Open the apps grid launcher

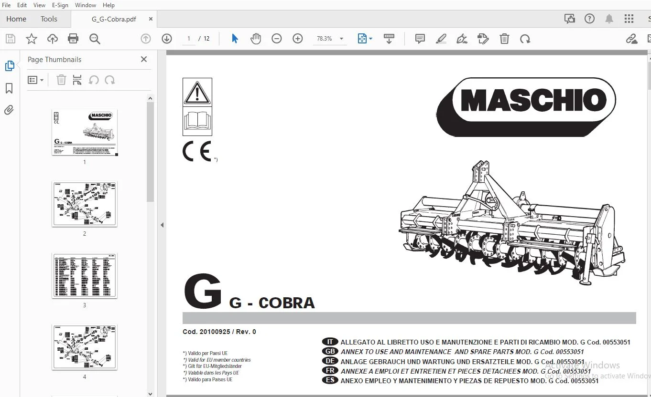629,19
